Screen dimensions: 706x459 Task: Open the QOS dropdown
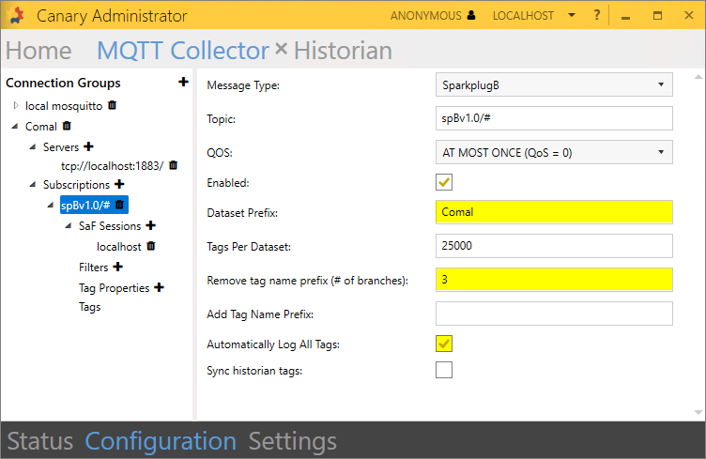[x=554, y=150]
